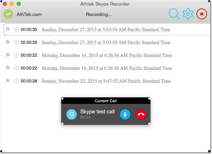
Task: Click the Recording... status text
Action: [99, 14]
